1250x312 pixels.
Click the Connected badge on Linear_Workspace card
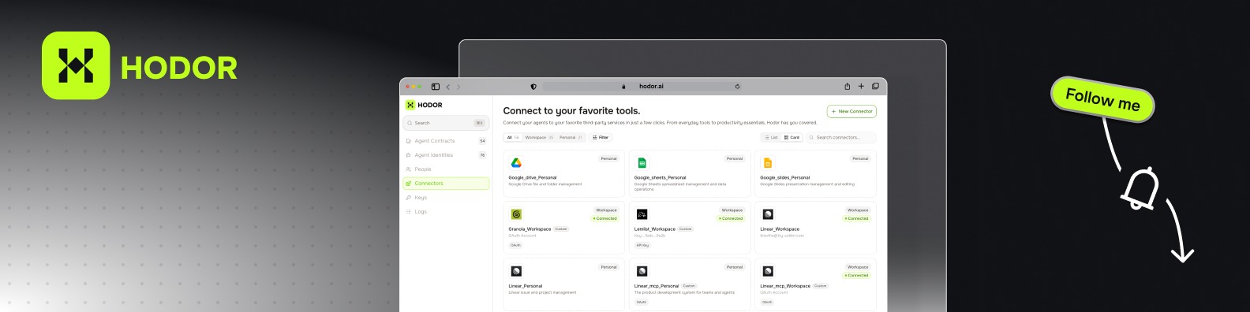(x=856, y=218)
